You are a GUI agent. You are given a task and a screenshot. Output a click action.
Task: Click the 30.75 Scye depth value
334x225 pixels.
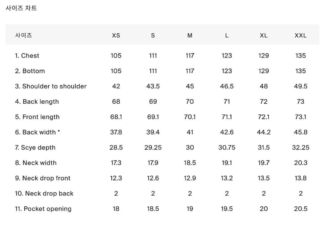(x=227, y=148)
